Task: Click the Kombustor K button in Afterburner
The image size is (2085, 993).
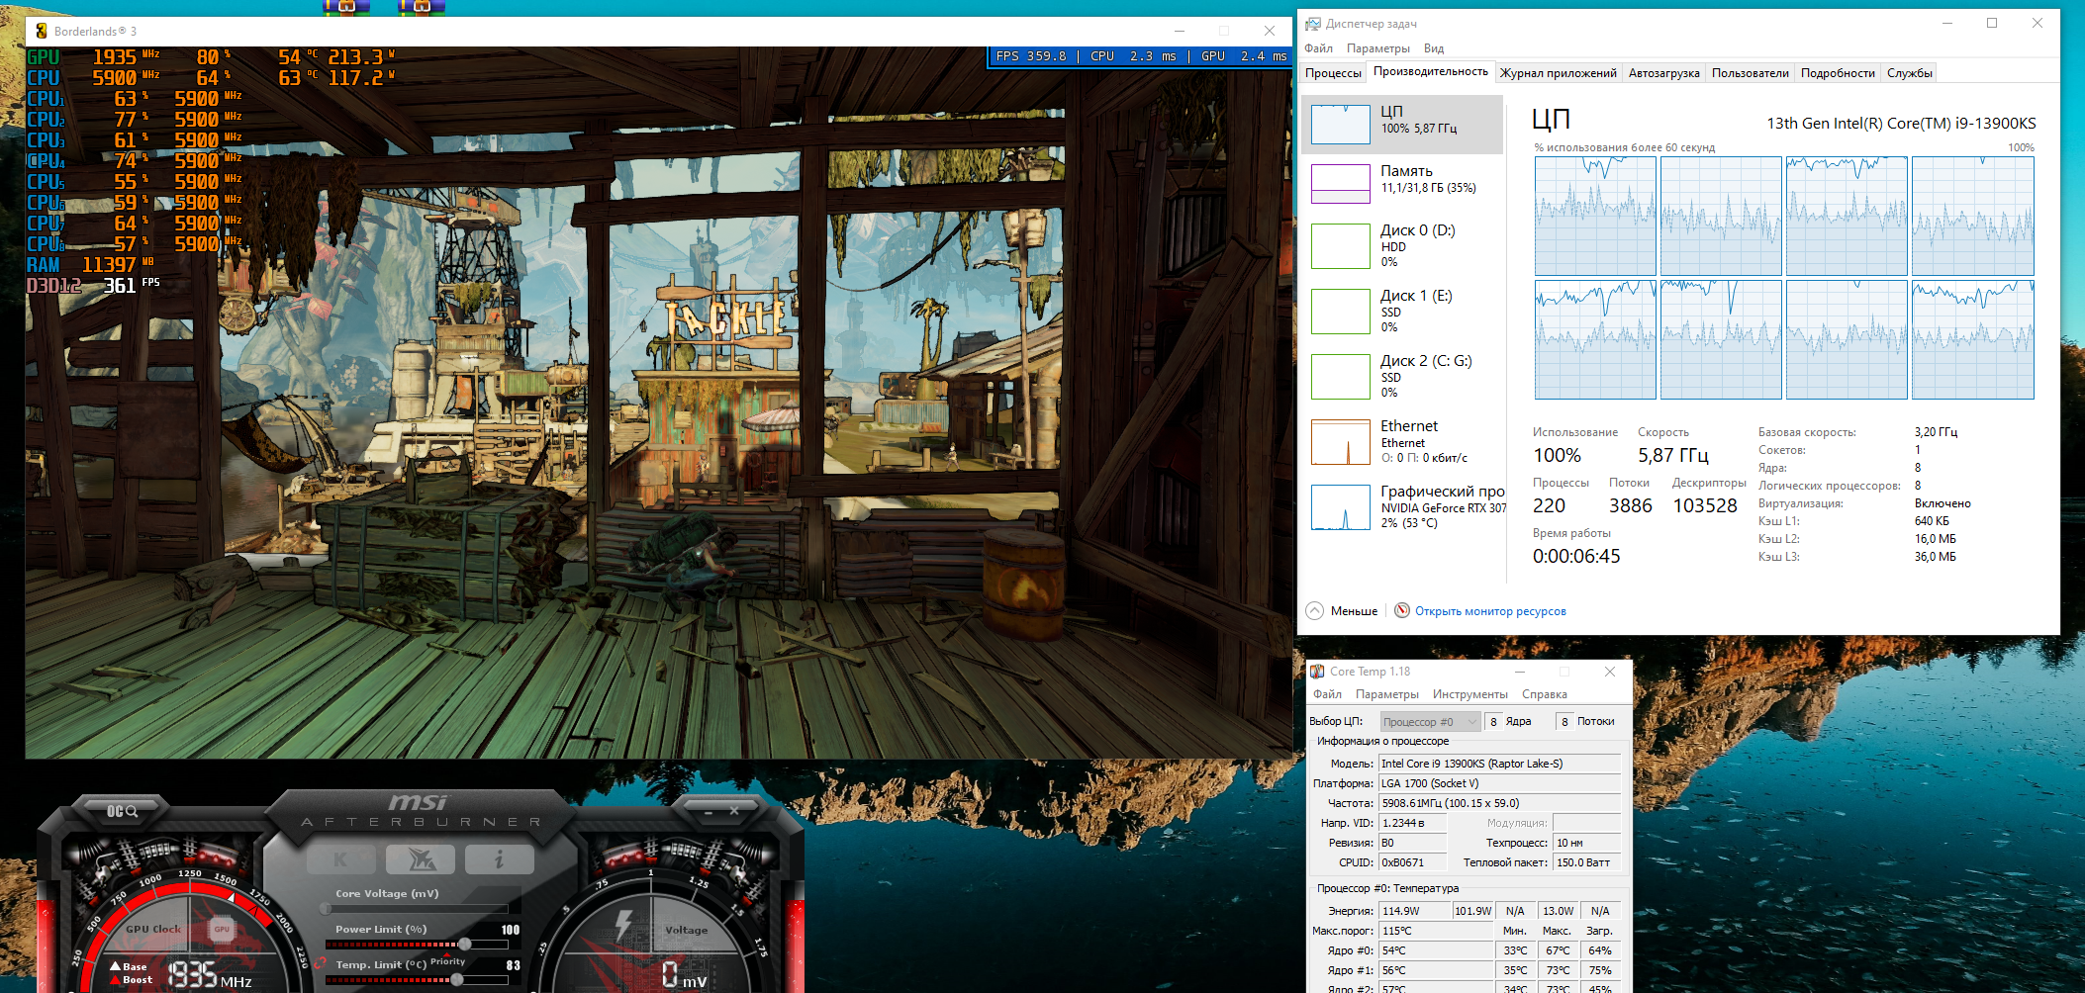Action: coord(340,859)
